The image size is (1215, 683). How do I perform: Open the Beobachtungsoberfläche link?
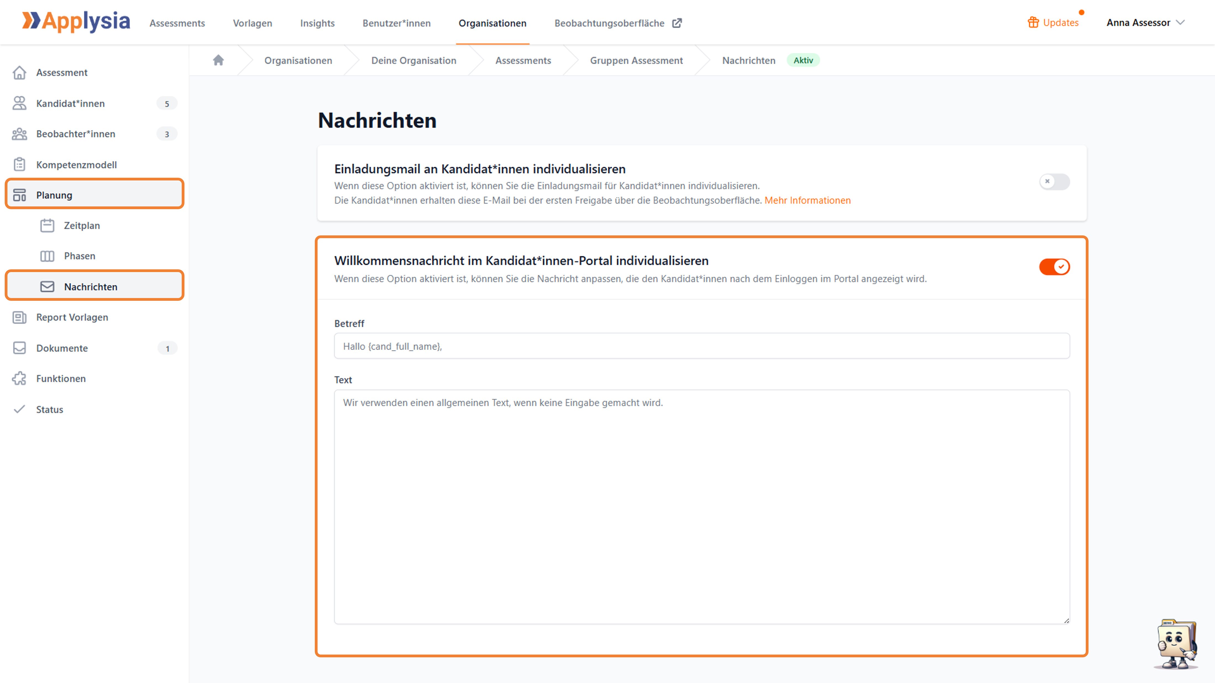pos(609,23)
